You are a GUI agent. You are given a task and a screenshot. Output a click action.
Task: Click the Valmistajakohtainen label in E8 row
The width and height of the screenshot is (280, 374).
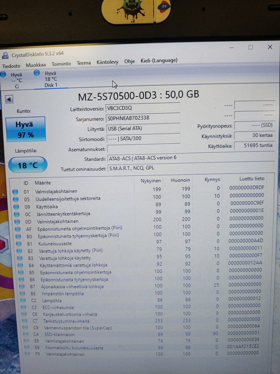point(64,341)
